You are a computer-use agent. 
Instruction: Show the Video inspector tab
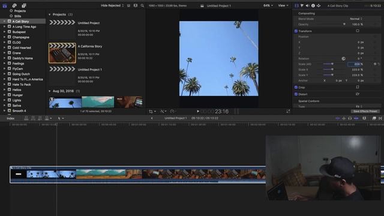[x=296, y=5]
